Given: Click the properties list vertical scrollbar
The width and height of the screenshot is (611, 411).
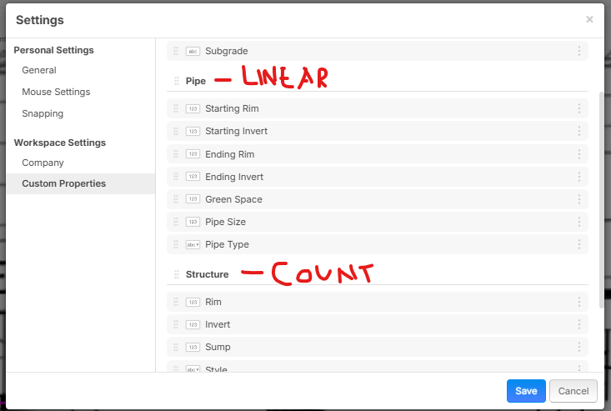Looking at the screenshot, I should [x=602, y=200].
